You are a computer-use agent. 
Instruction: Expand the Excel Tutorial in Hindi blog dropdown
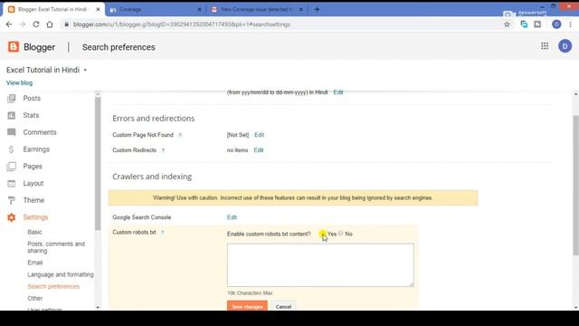coord(85,70)
